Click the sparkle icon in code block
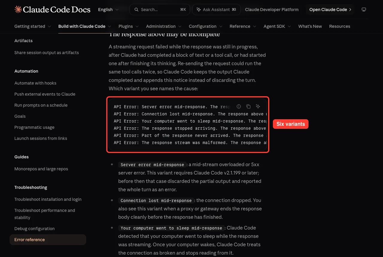This screenshot has width=383, height=257. [258, 106]
